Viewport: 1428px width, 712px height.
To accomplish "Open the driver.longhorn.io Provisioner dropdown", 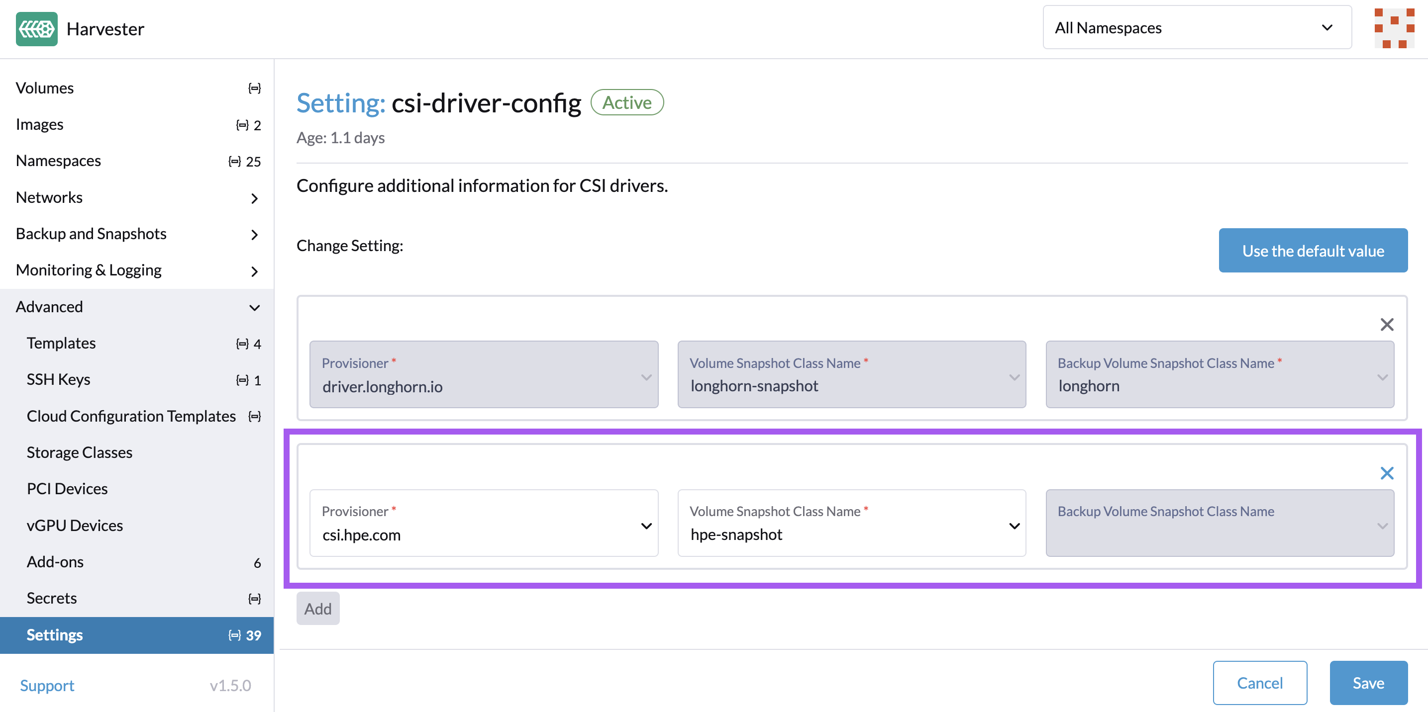I will tap(484, 374).
